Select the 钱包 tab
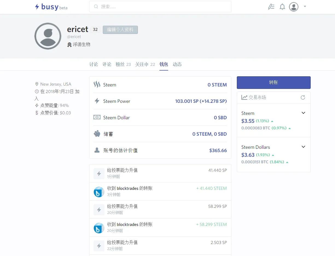 (x=164, y=64)
